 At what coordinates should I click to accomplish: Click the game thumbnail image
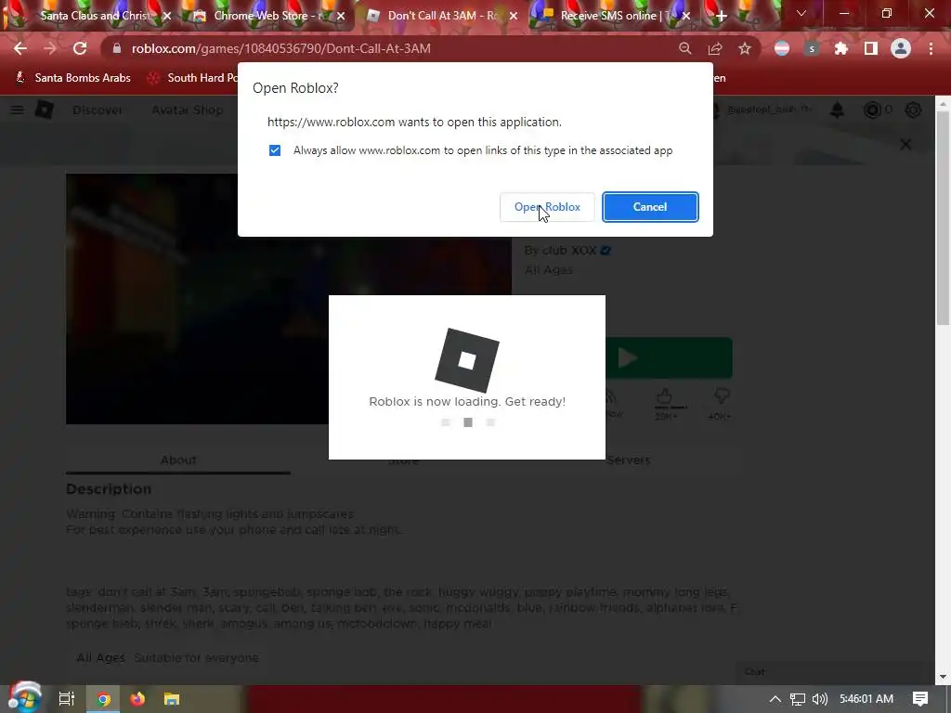289,299
